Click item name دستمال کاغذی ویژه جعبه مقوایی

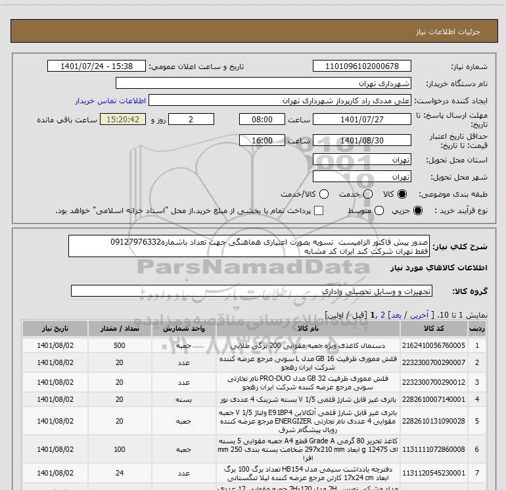pos(308,345)
